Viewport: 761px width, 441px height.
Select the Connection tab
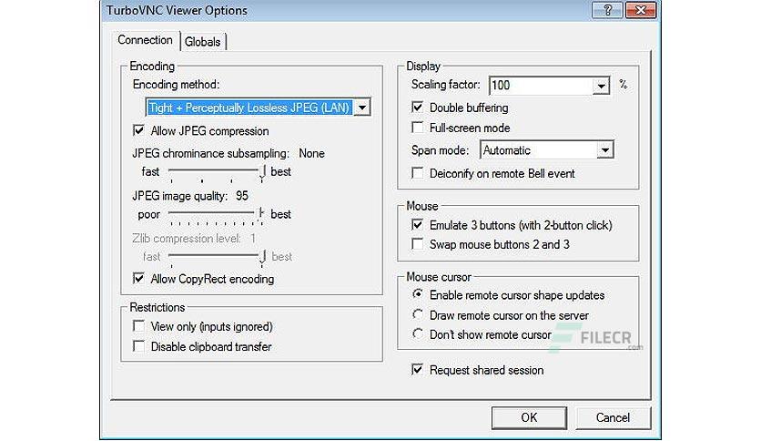click(145, 40)
